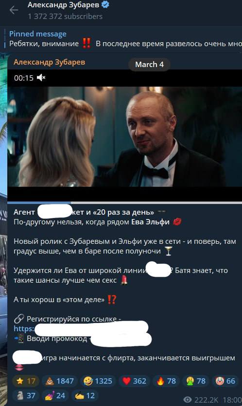Choose the clown reaction with 66
The width and height of the screenshot is (242, 406).
pyautogui.click(x=225, y=381)
